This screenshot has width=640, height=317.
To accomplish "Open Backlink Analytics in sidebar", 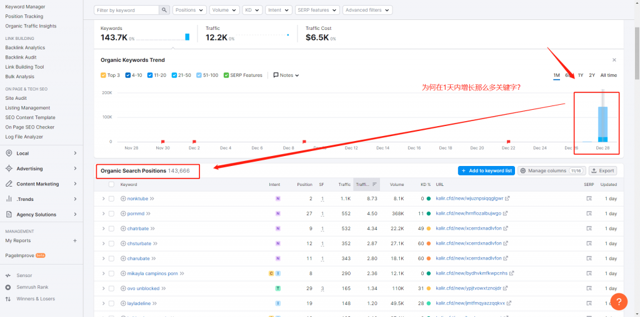I will (x=25, y=47).
